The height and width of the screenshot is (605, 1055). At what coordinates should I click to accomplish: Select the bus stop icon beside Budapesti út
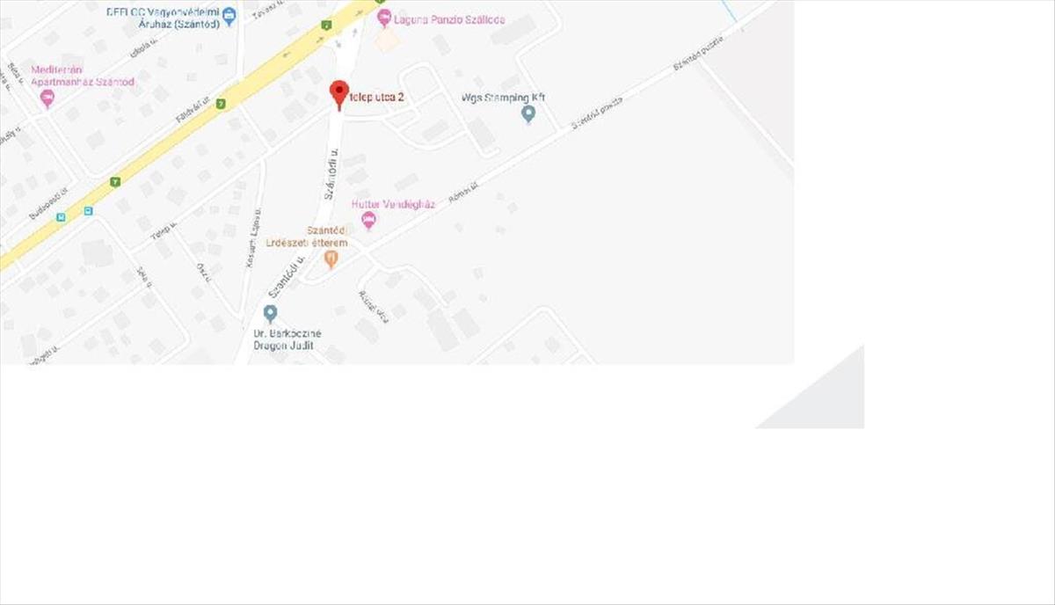click(60, 216)
